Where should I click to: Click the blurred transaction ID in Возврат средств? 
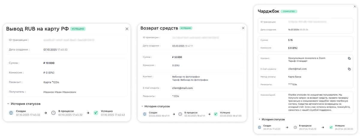pos(196,38)
